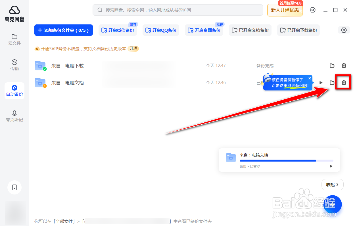Viewport: 355px width, 226px height.
Task: Click the 今天 12:47 timestamp
Action: pos(216,66)
